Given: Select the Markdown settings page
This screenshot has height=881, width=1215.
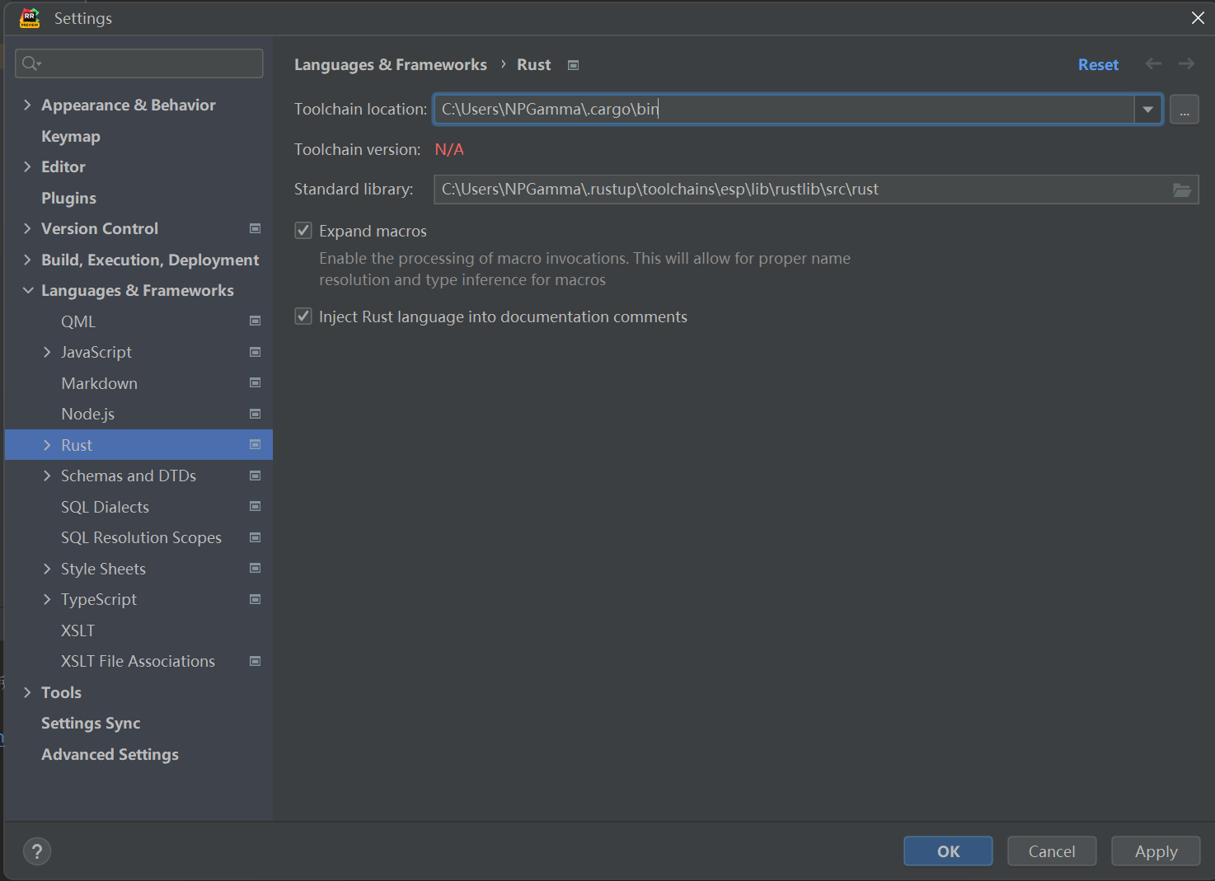Looking at the screenshot, I should point(99,383).
